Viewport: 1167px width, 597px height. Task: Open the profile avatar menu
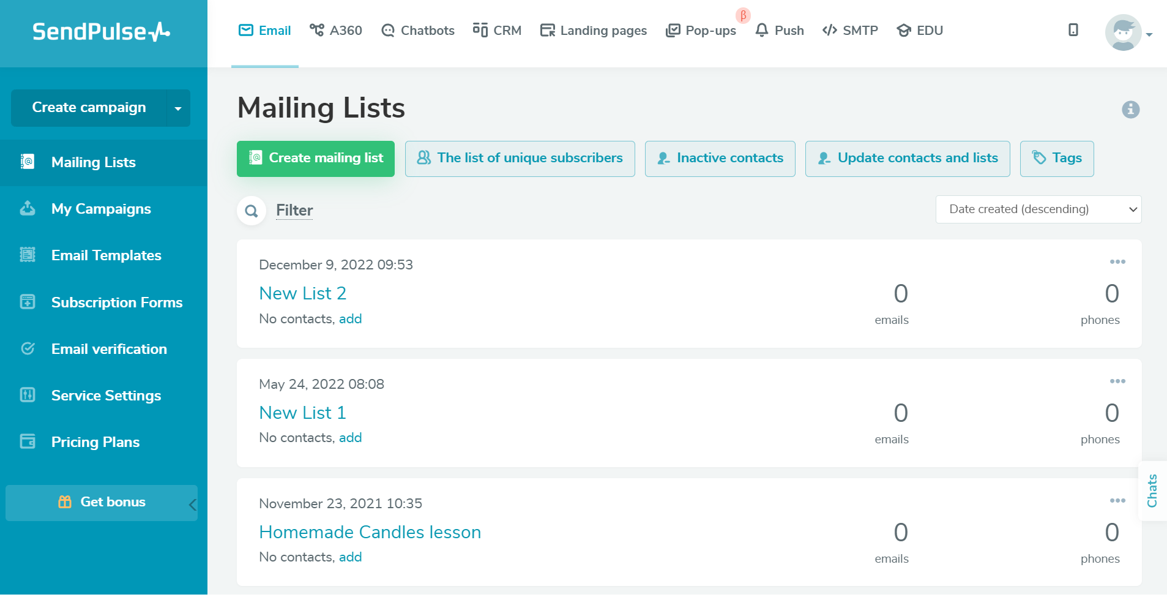(1125, 32)
